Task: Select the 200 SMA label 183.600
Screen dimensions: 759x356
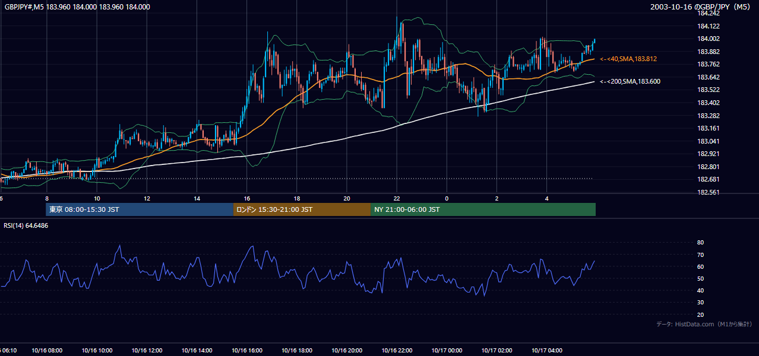Action: pos(630,81)
